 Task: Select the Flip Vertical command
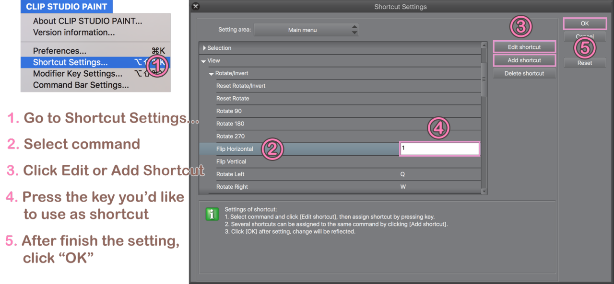[348, 161]
